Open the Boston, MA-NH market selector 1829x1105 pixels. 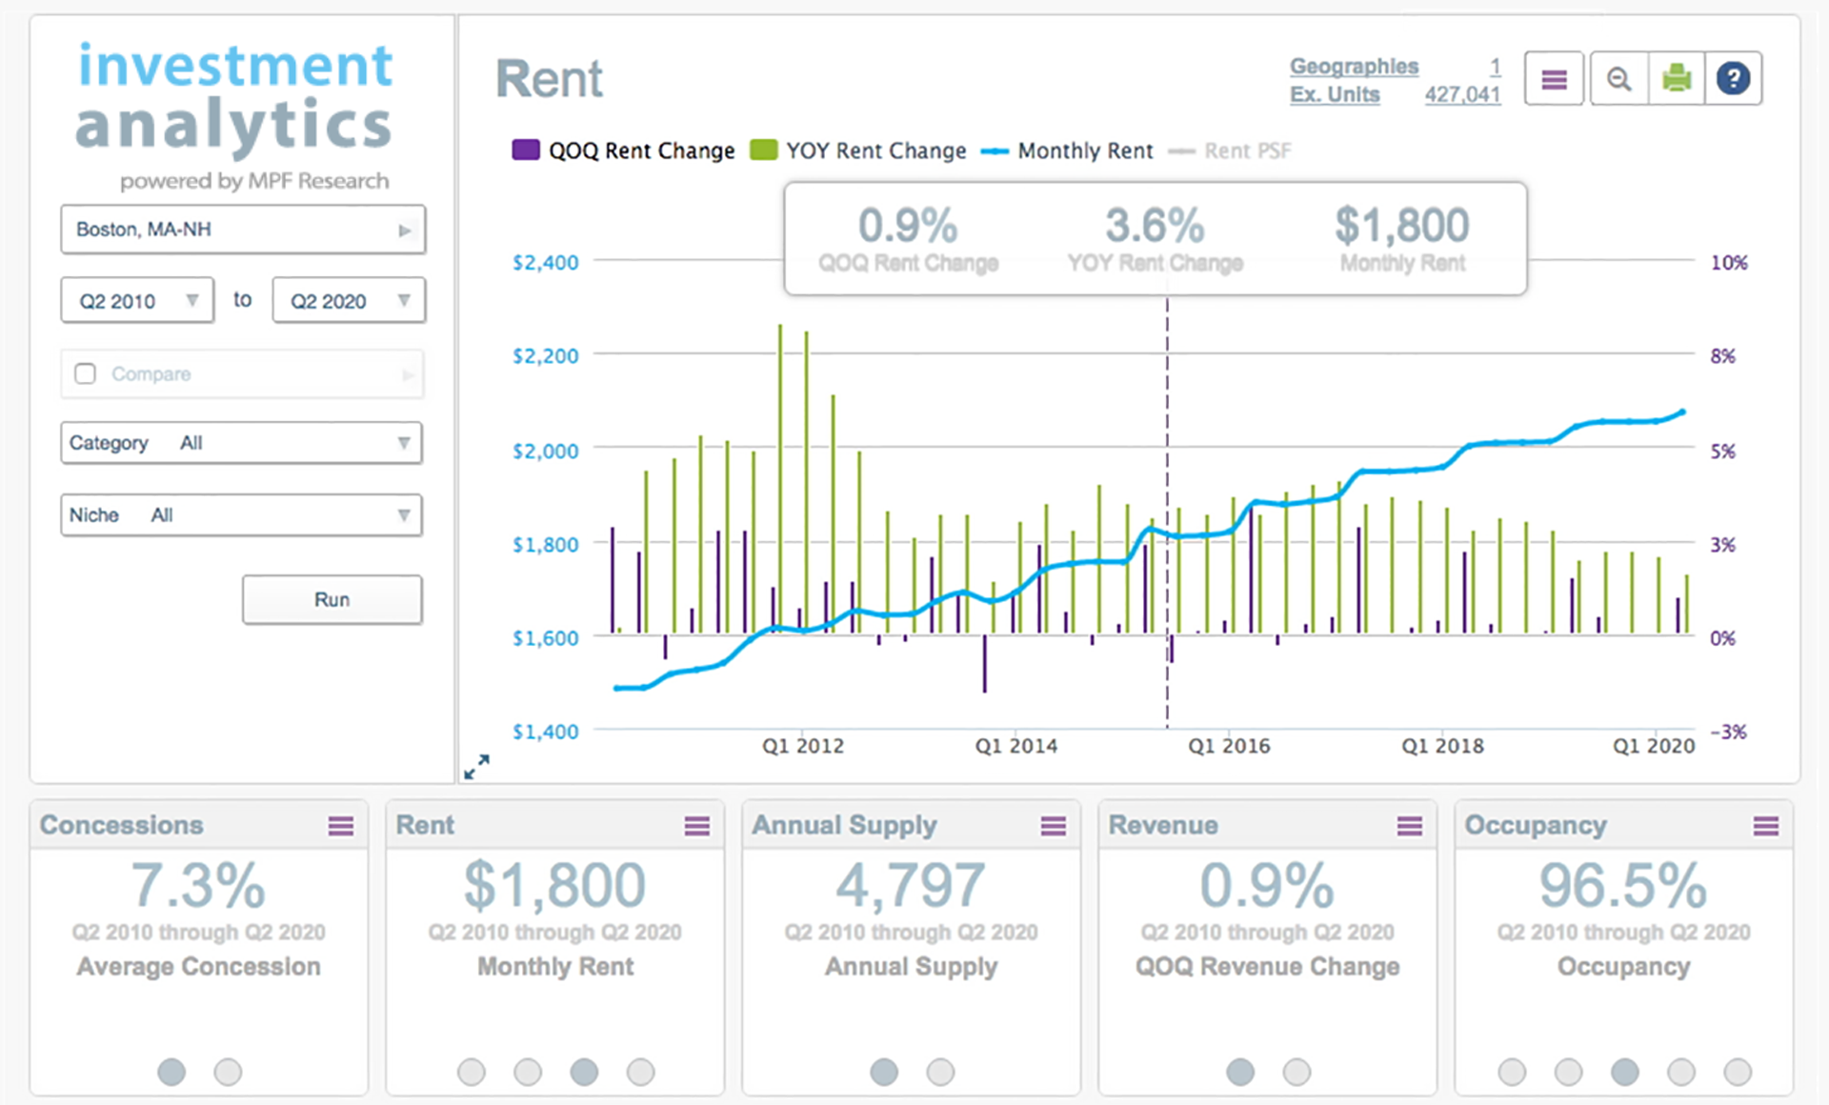242,230
